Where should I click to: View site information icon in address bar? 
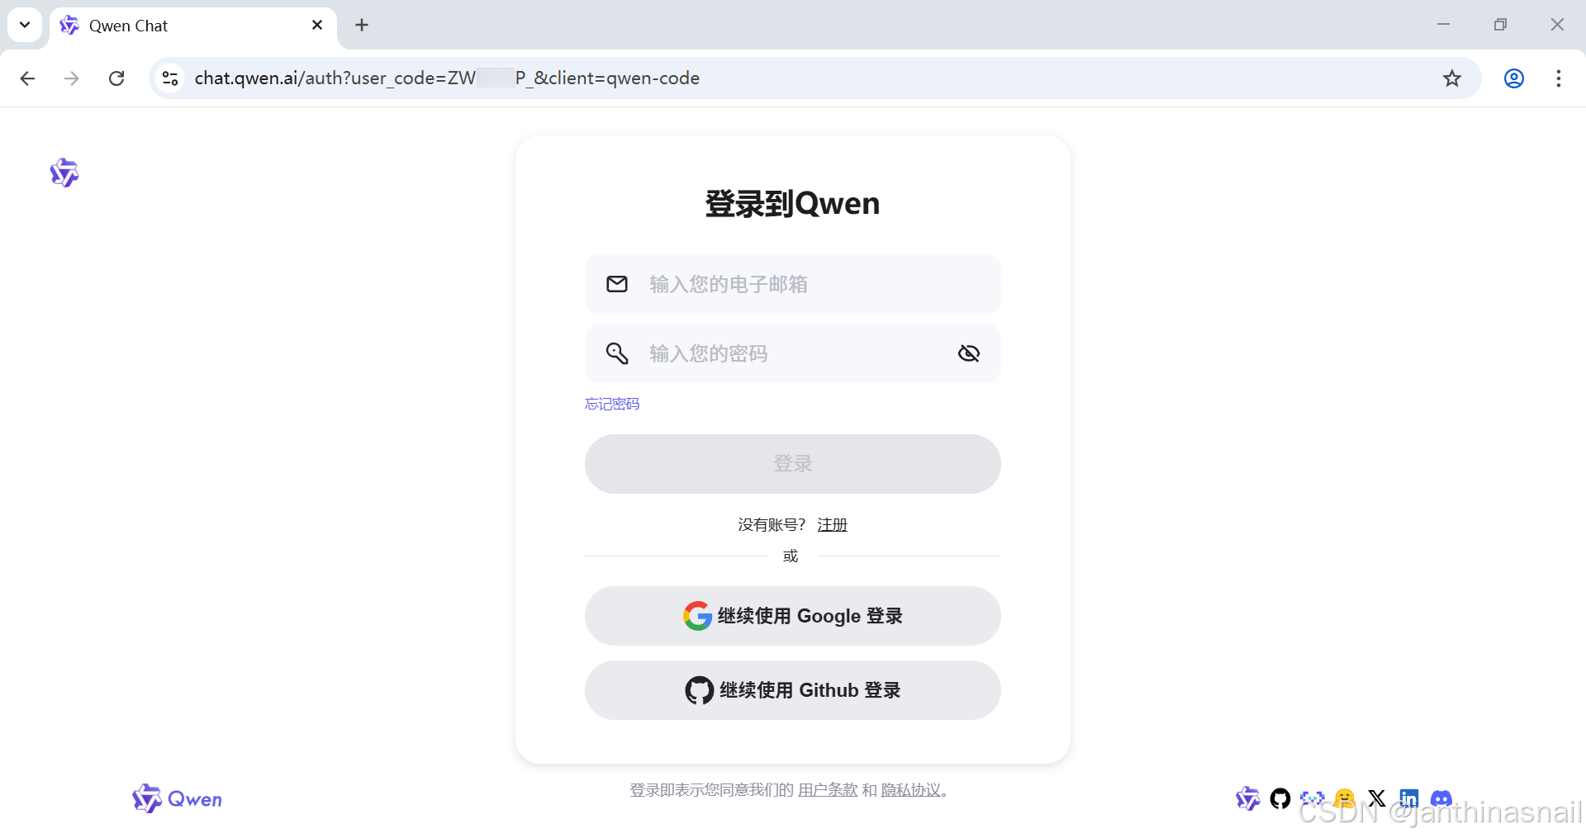[x=170, y=78]
